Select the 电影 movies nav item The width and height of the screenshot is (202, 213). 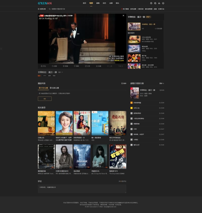(x=91, y=3)
